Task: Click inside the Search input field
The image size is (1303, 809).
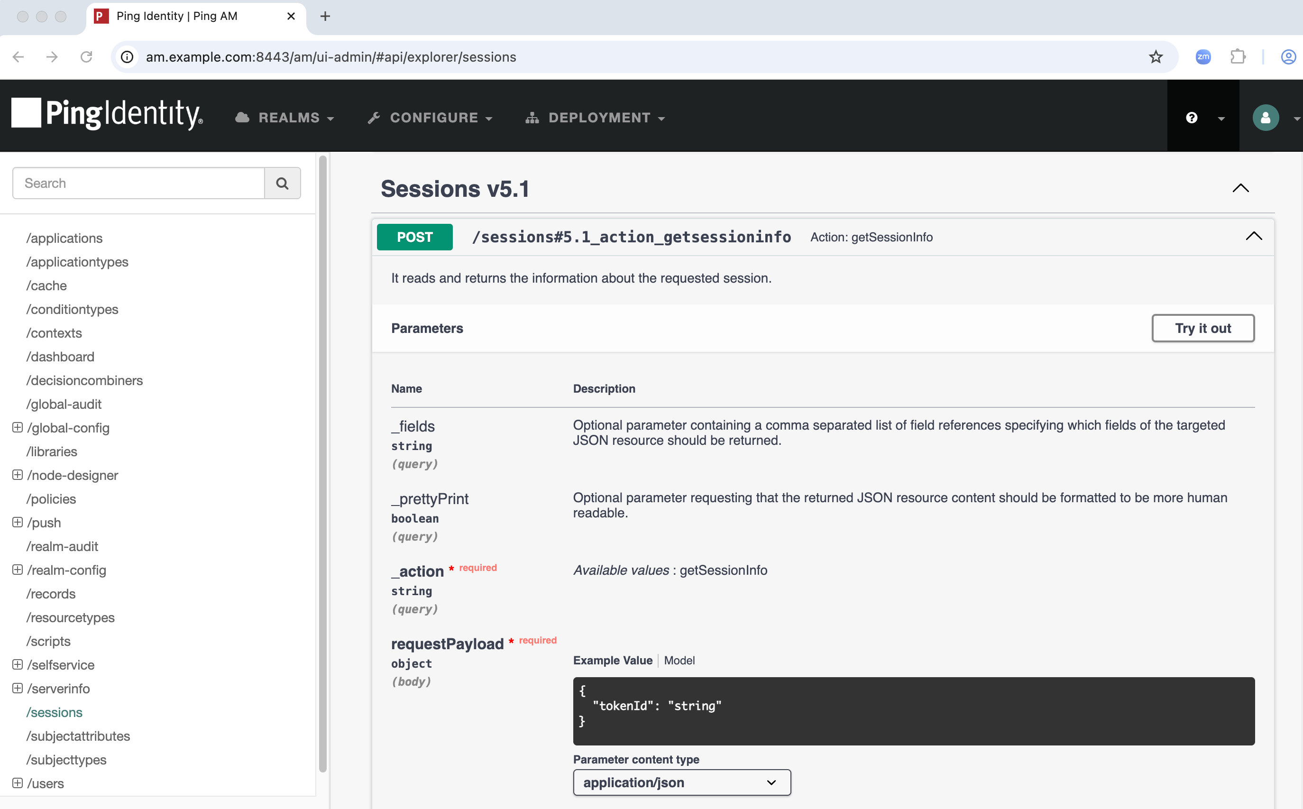Action: point(138,183)
